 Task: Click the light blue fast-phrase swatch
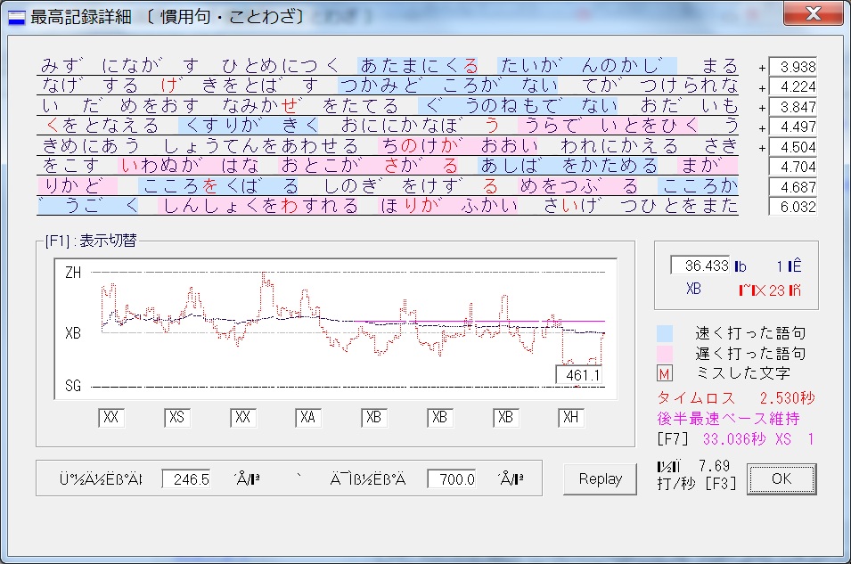[664, 333]
